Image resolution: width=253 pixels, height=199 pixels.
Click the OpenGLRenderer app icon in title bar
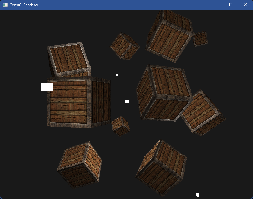coord(5,5)
